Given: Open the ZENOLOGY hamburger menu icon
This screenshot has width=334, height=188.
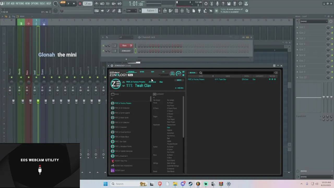Looking at the screenshot, I should 183,72.
